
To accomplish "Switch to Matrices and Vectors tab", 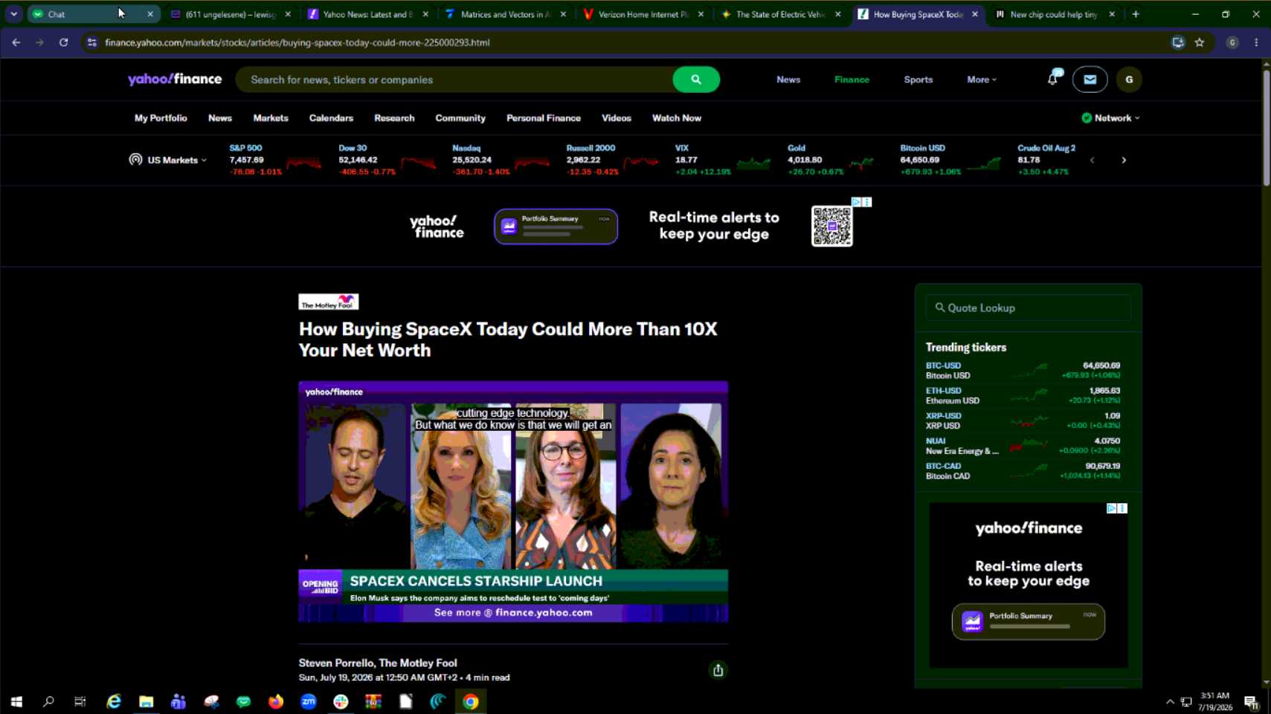I will (504, 14).
